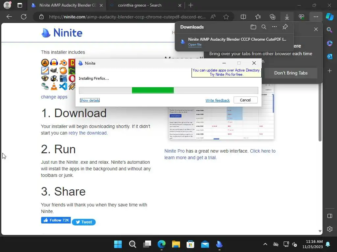Click the AIMP app icon

pyautogui.click(x=45, y=63)
